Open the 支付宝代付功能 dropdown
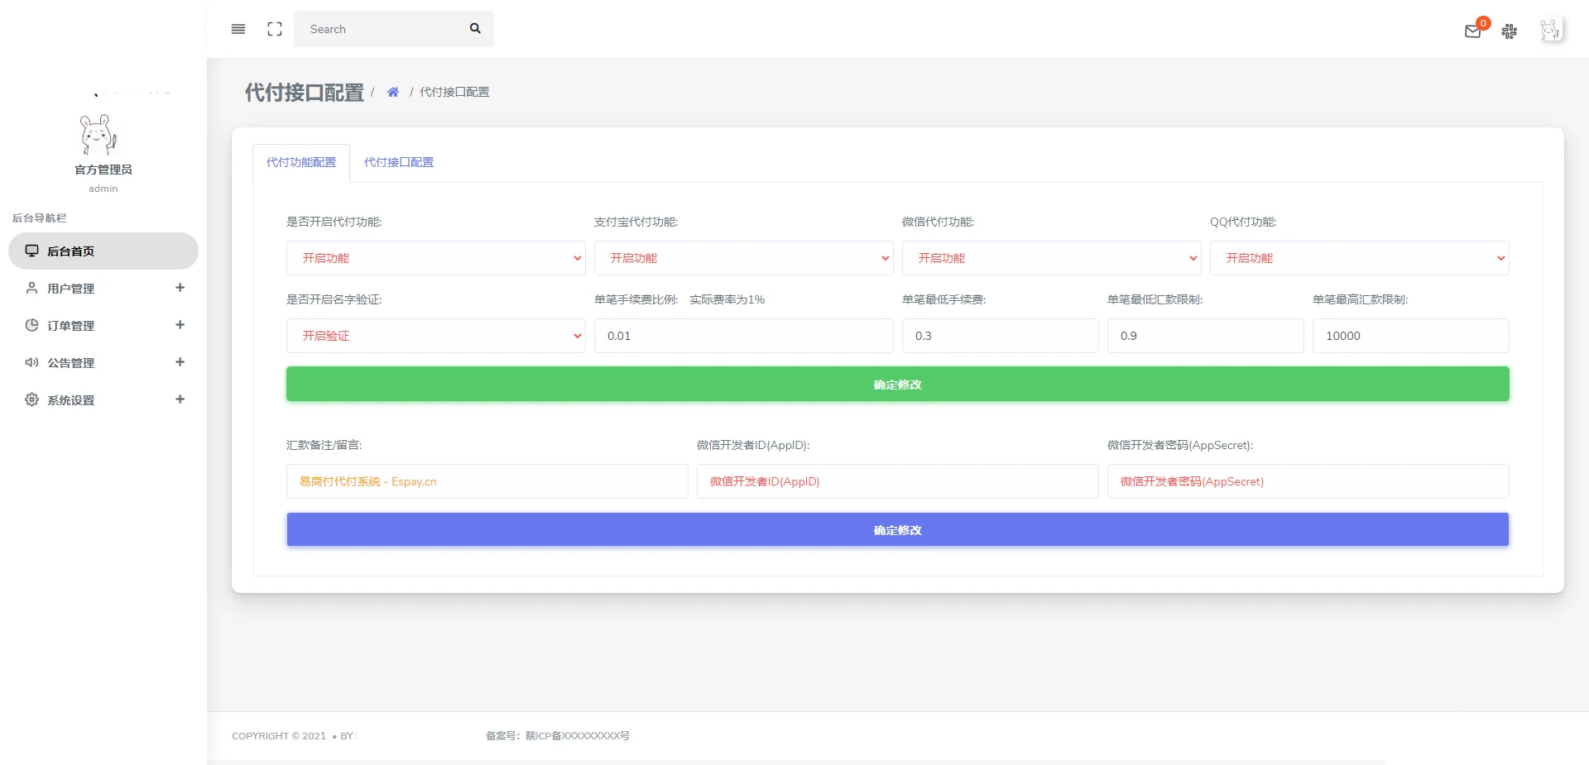The height and width of the screenshot is (765, 1589). point(744,258)
